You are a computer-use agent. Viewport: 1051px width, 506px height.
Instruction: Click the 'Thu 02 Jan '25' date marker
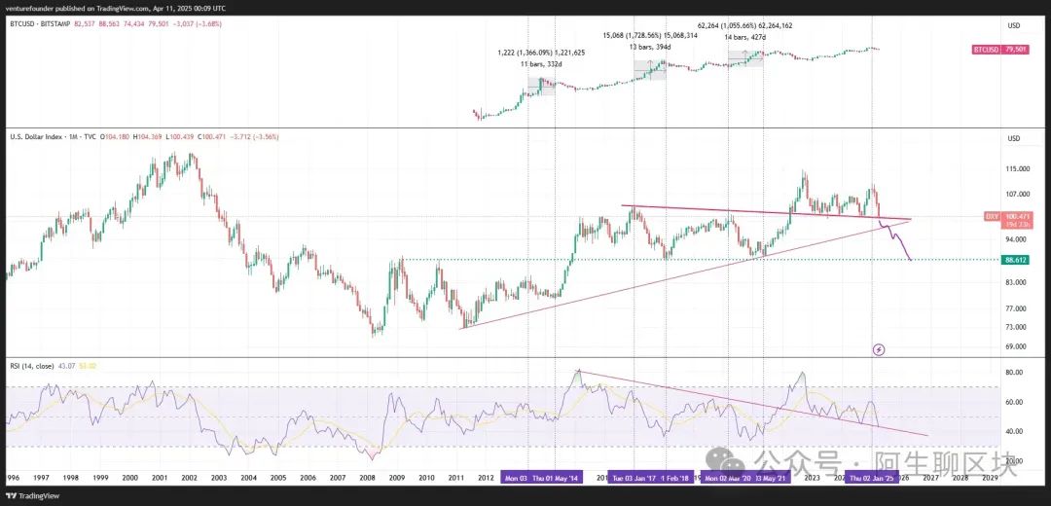(872, 478)
